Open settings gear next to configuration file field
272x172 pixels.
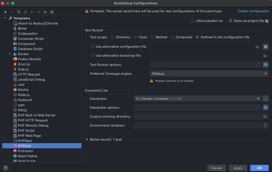click(x=266, y=47)
